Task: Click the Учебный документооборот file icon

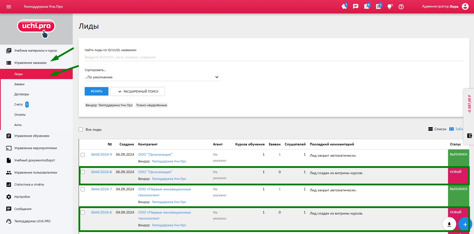Action: [9, 160]
